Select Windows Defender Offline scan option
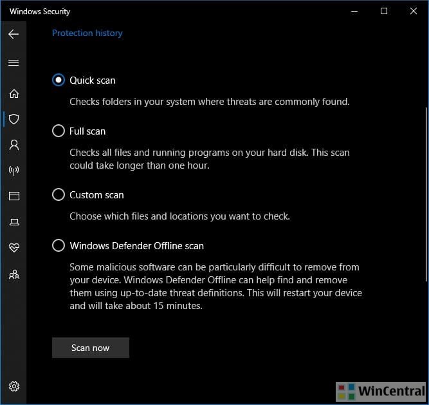429x405 pixels. coord(59,246)
